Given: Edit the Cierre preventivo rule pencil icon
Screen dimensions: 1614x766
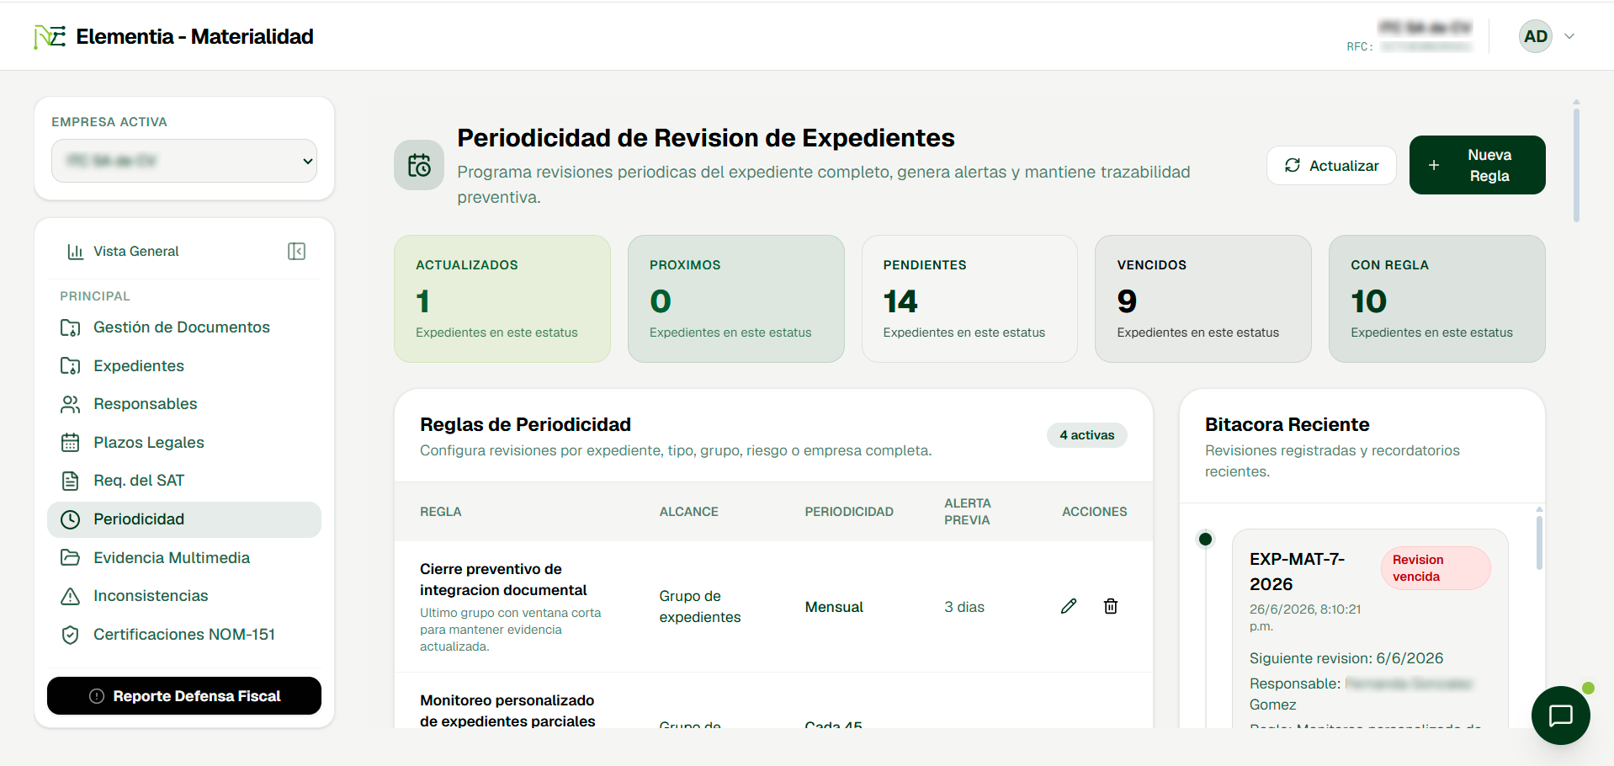Looking at the screenshot, I should tap(1069, 606).
